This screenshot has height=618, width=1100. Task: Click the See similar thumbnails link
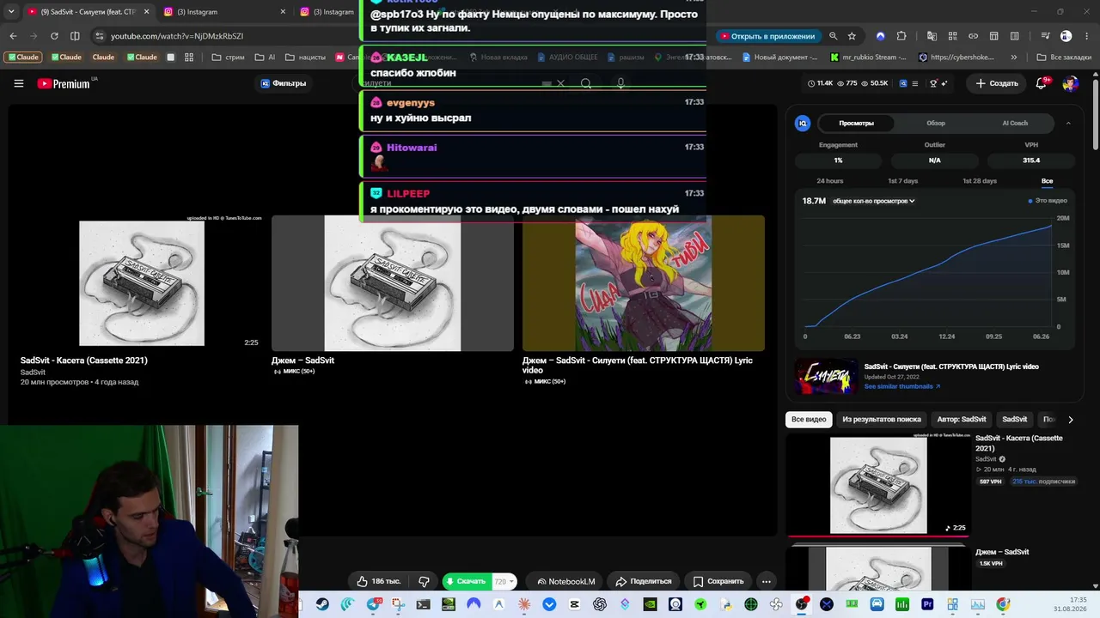(902, 386)
